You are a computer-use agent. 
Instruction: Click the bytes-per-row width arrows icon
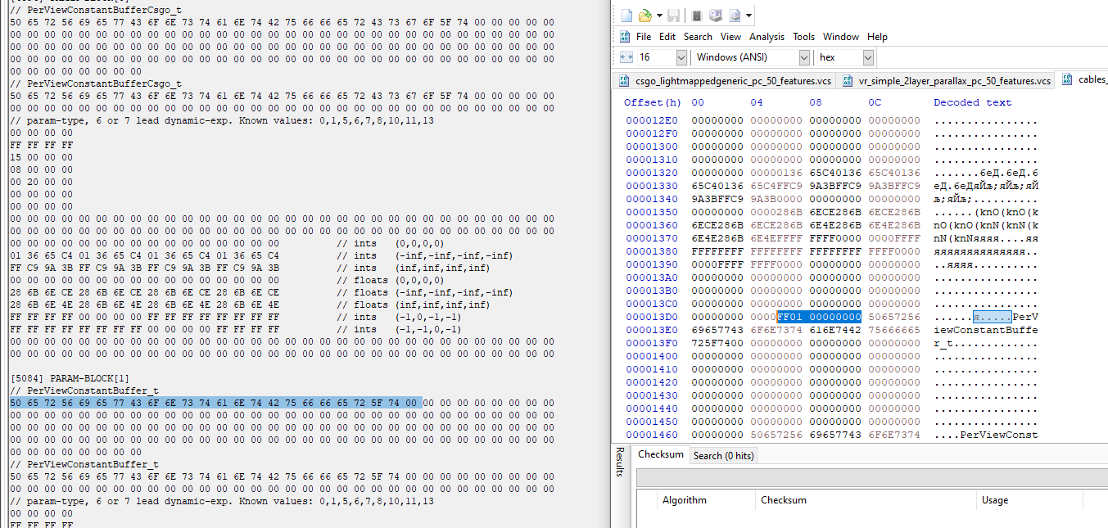point(626,57)
